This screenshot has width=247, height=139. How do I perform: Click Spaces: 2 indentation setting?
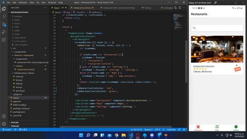coord(148,130)
